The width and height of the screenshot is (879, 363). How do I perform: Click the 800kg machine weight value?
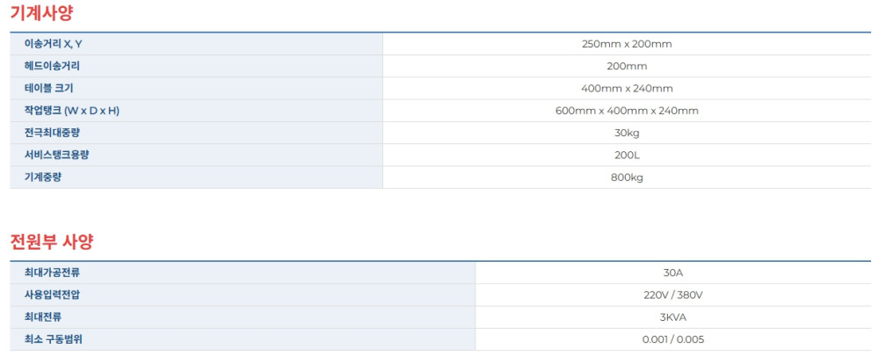coord(627,177)
